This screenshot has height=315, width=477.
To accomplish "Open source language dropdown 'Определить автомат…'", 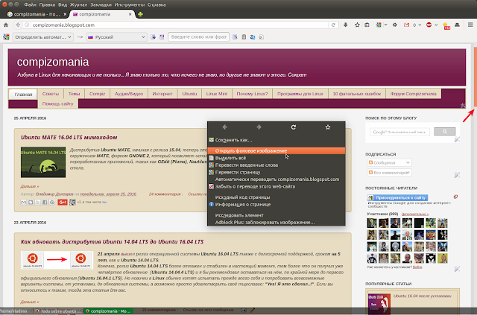I will tap(43, 37).
